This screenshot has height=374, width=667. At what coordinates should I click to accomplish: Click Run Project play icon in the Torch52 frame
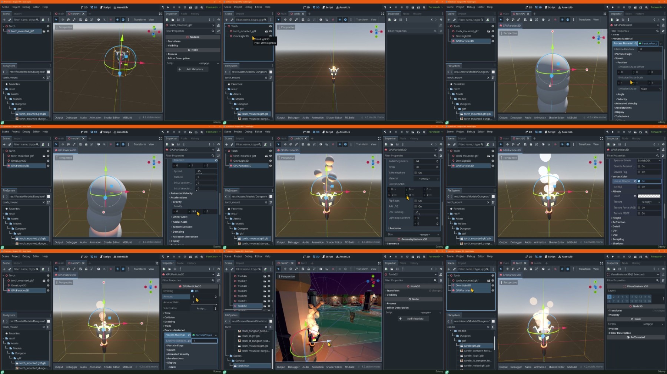click(x=390, y=256)
